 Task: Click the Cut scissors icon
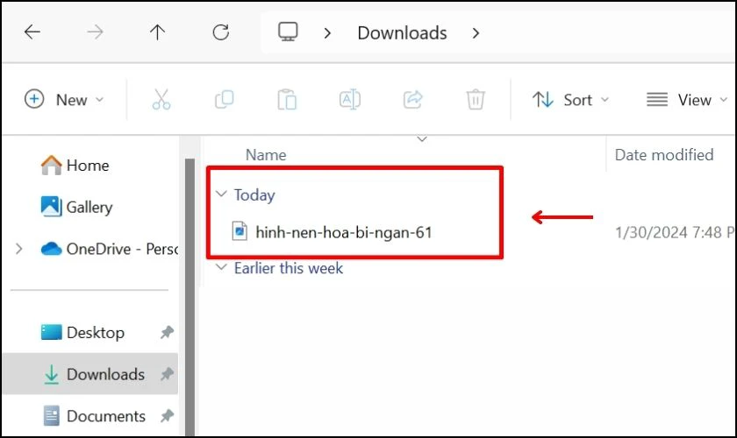coord(161,100)
